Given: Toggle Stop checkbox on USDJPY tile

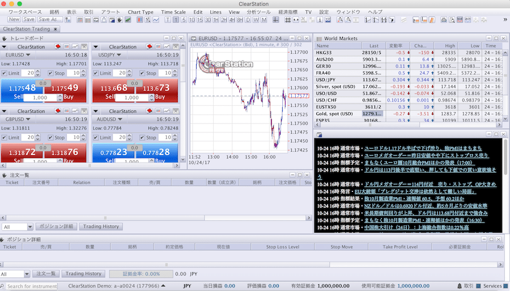Looking at the screenshot, I should (x=142, y=73).
